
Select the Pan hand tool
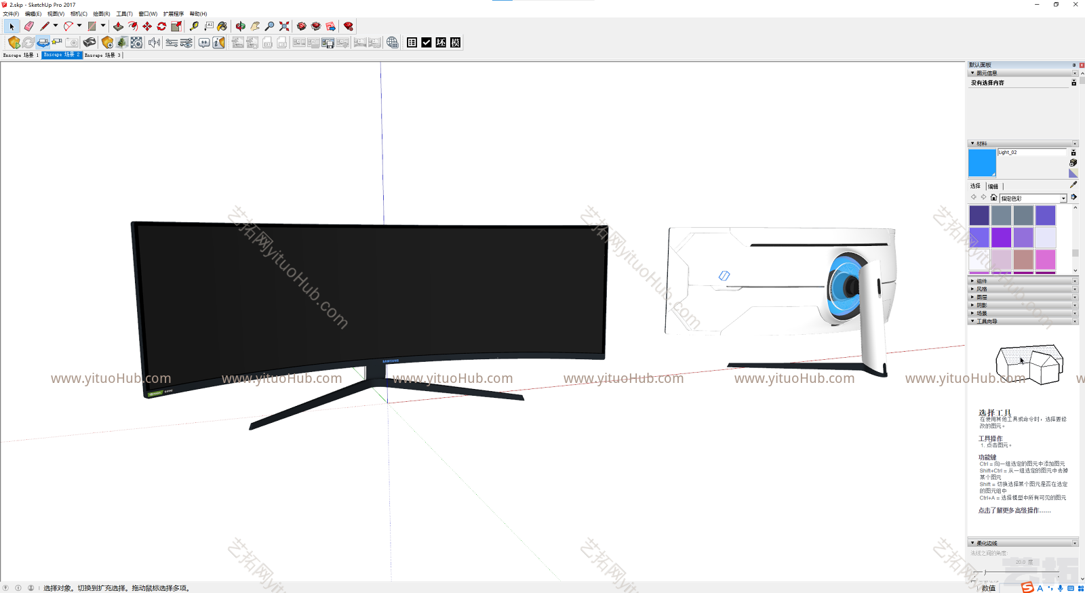255,26
